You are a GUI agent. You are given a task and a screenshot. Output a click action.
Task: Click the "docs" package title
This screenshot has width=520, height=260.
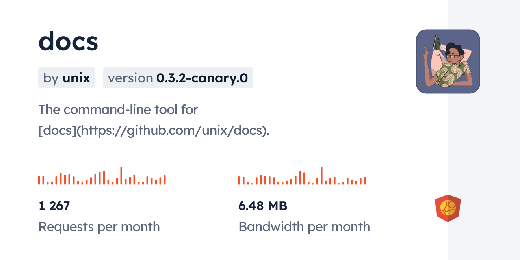coord(68,41)
